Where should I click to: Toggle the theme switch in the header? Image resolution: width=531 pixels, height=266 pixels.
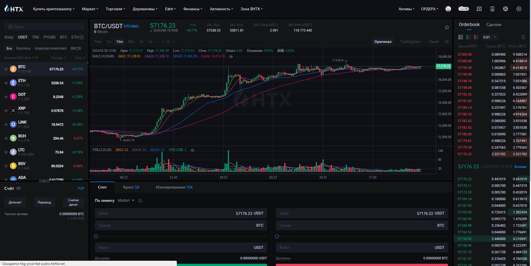click(464, 9)
